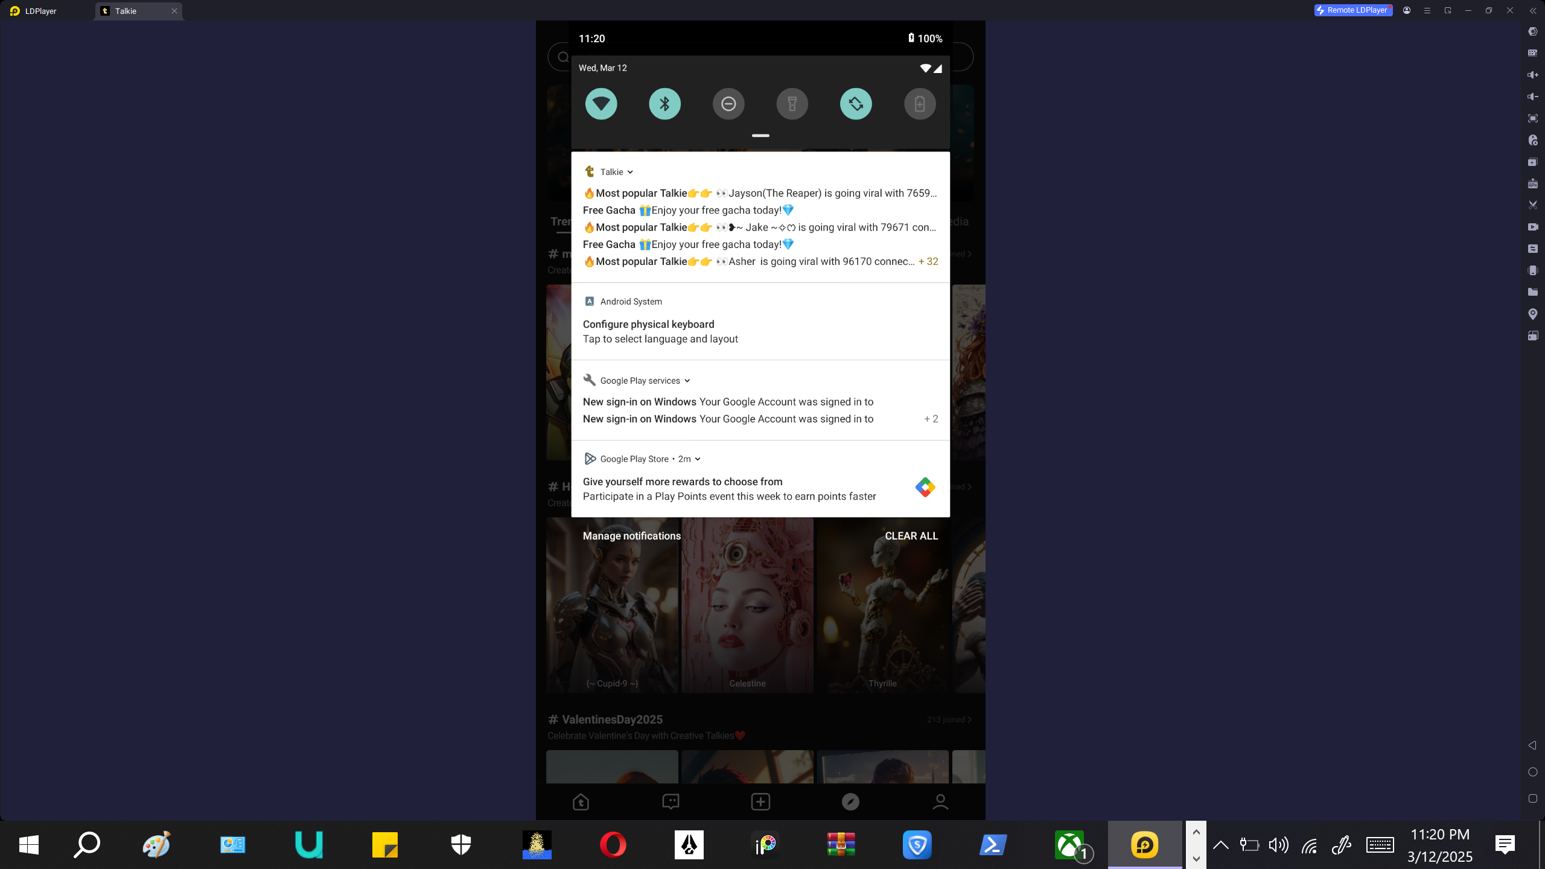Close the Talkie tab

pyautogui.click(x=174, y=11)
